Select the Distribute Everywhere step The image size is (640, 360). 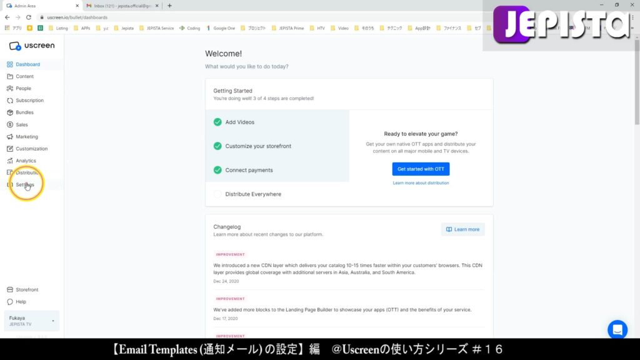[x=277, y=194]
